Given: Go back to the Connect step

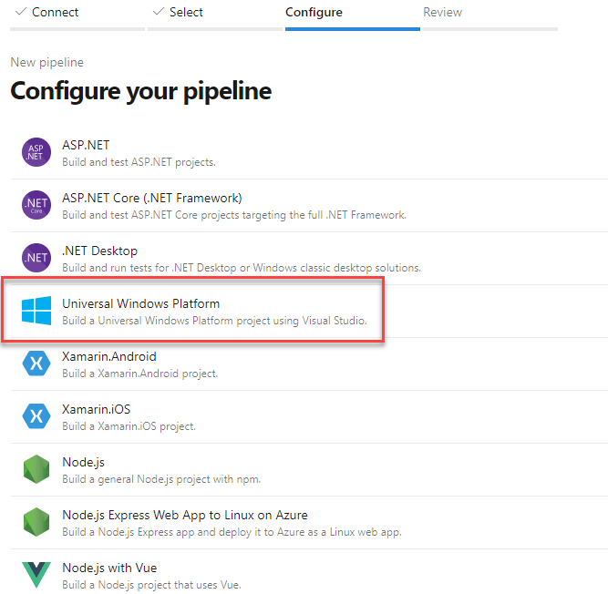Looking at the screenshot, I should coord(55,13).
